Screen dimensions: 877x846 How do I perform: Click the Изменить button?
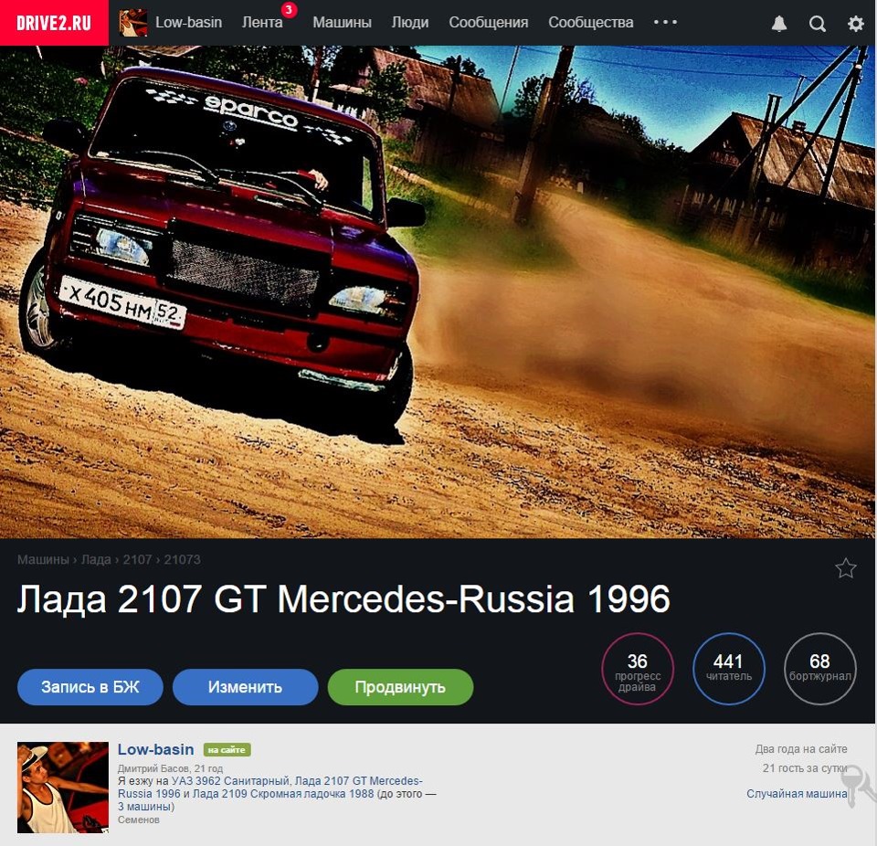pos(245,686)
